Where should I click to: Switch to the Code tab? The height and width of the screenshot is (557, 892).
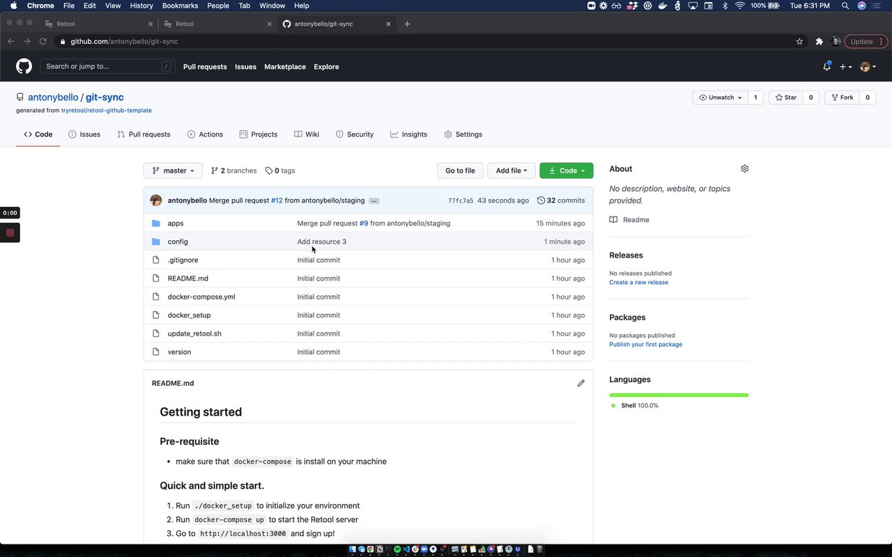[38, 134]
